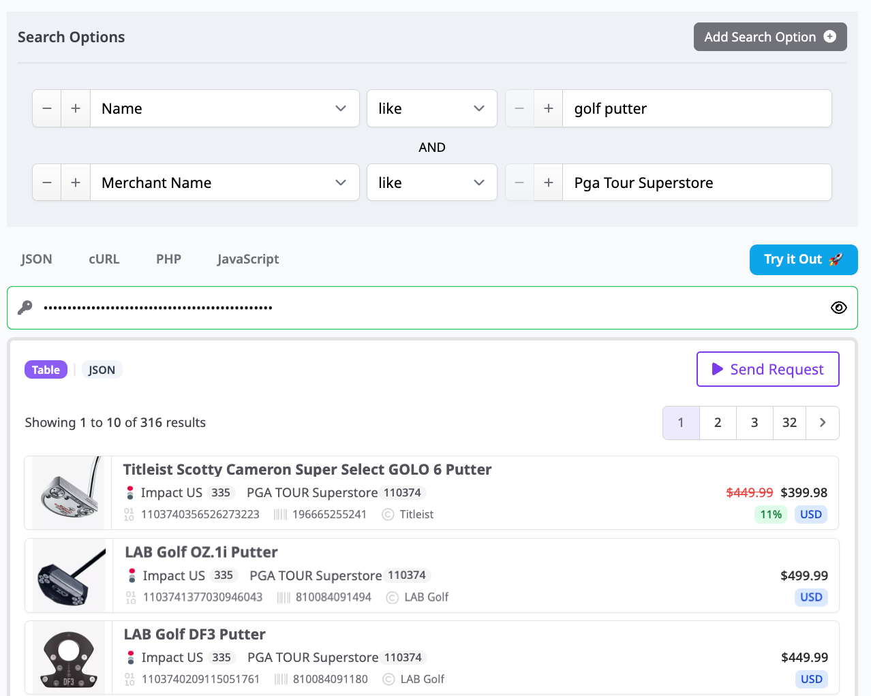Screen dimensions: 871x696
Task: Click minus beside Pga Tour Superstore value
Action: pos(519,183)
